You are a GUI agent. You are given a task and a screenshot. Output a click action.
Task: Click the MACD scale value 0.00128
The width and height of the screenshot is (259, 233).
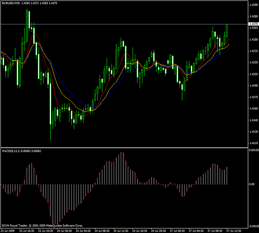pyautogui.click(x=254, y=150)
